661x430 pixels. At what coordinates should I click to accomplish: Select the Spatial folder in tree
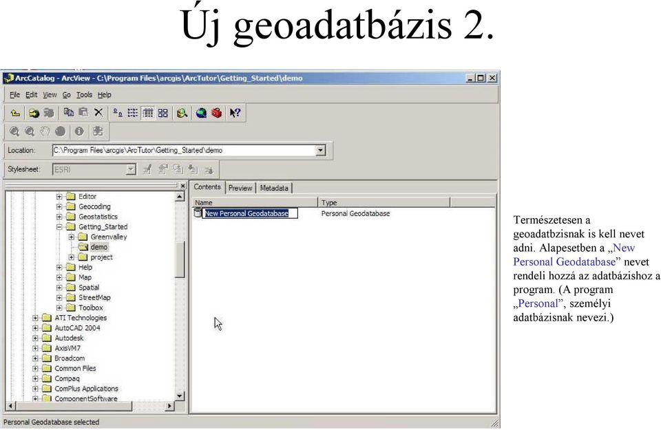click(x=89, y=288)
